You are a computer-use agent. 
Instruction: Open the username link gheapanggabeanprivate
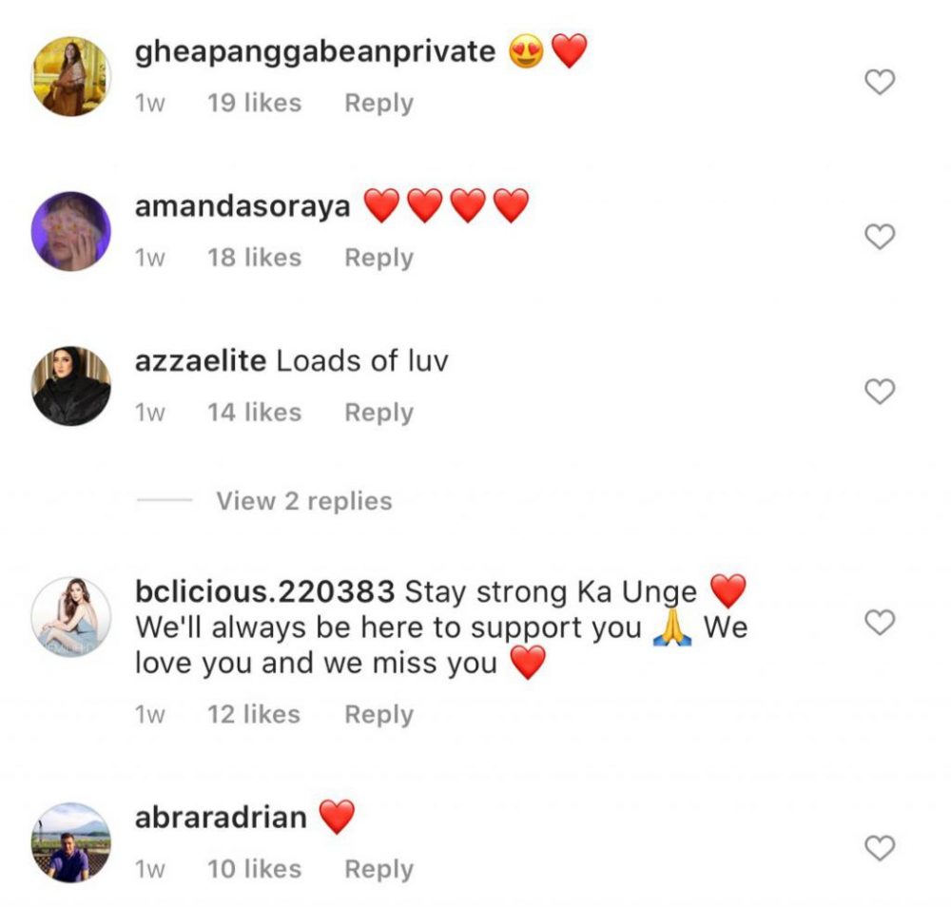[x=315, y=51]
